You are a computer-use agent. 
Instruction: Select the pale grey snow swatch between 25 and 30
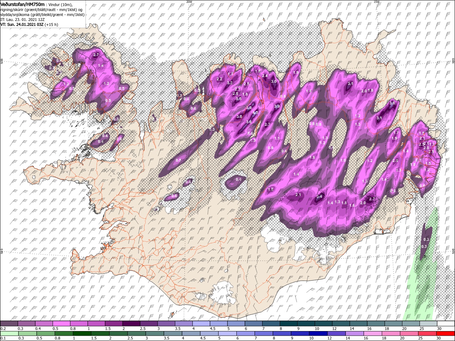coord(428,323)
